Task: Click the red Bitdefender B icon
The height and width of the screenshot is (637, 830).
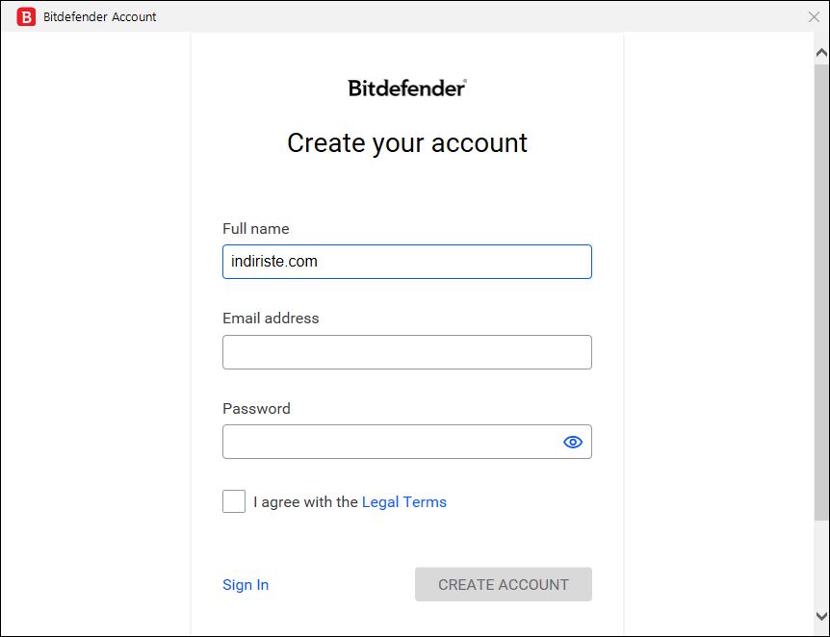Action: tap(26, 17)
